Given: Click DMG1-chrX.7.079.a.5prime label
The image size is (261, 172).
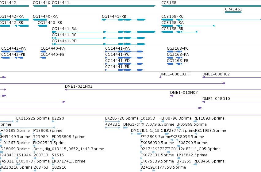Looking at the screenshot, I should [149, 124].
